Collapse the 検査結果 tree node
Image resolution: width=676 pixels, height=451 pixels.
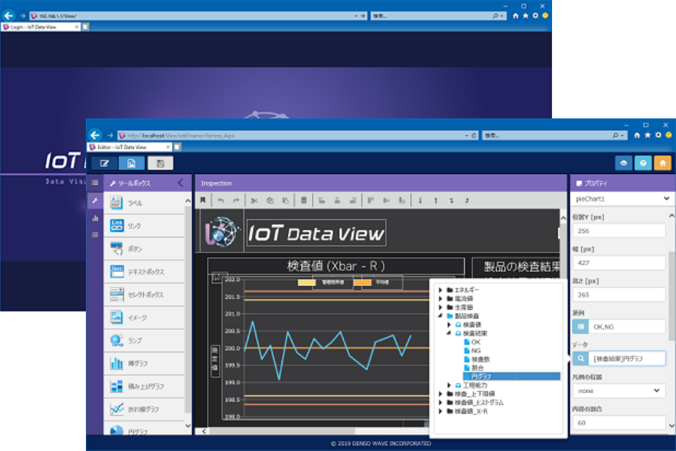[449, 333]
